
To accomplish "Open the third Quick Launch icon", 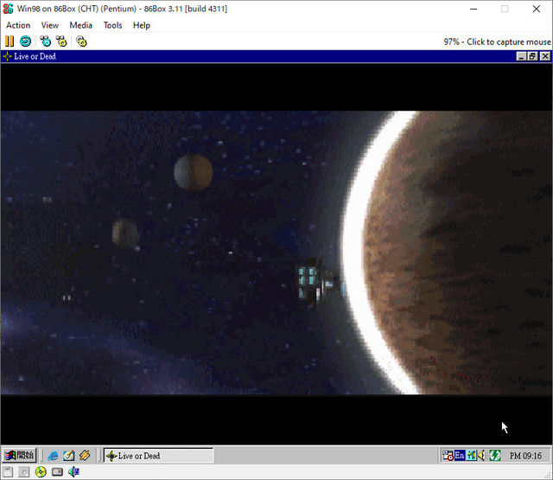I will pyautogui.click(x=85, y=456).
